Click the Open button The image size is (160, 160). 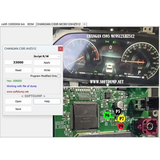click(x=18, y=101)
